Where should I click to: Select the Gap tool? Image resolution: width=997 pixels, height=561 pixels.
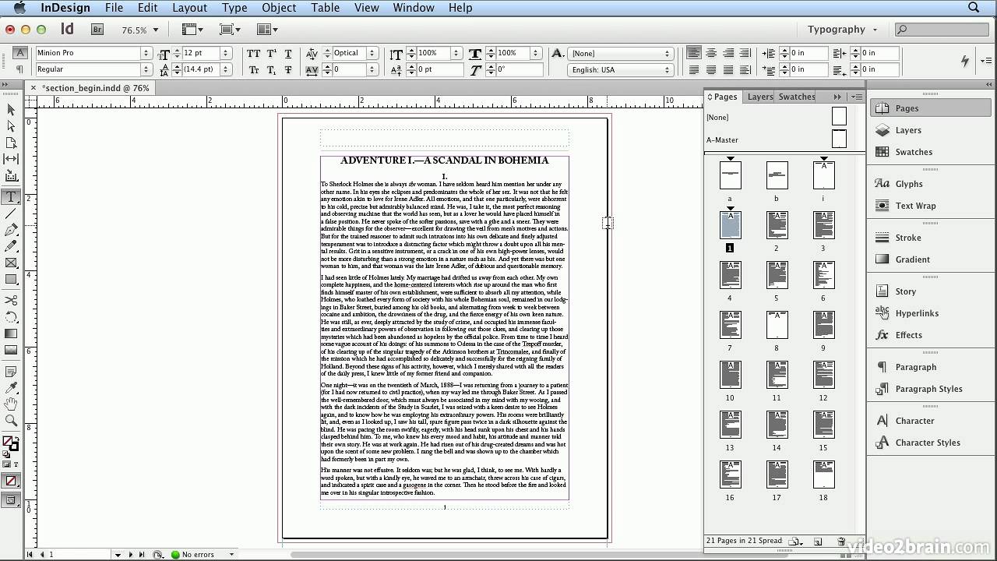[11, 160]
